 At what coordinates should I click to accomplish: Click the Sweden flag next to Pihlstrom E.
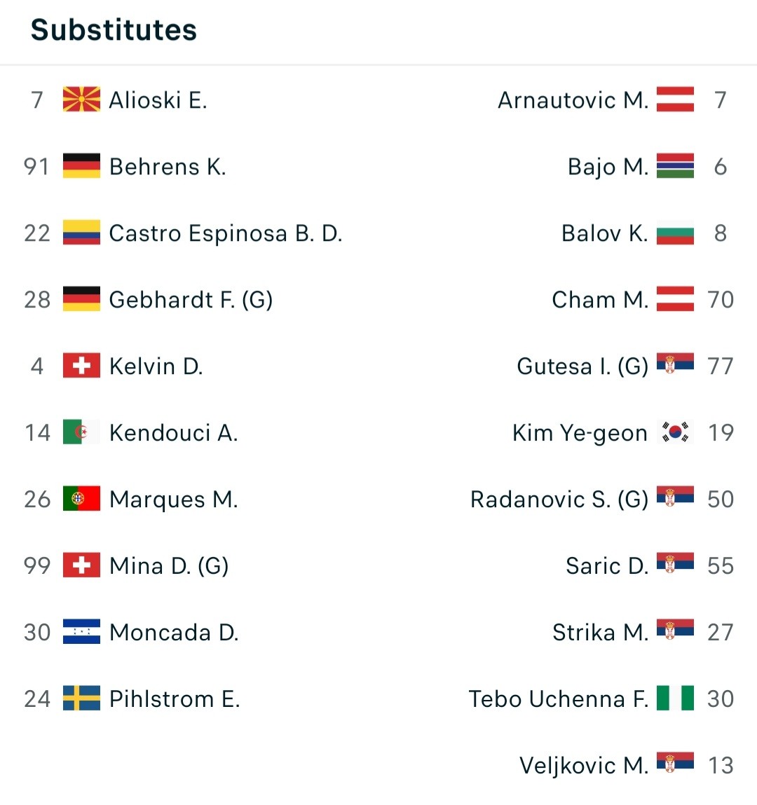click(81, 699)
